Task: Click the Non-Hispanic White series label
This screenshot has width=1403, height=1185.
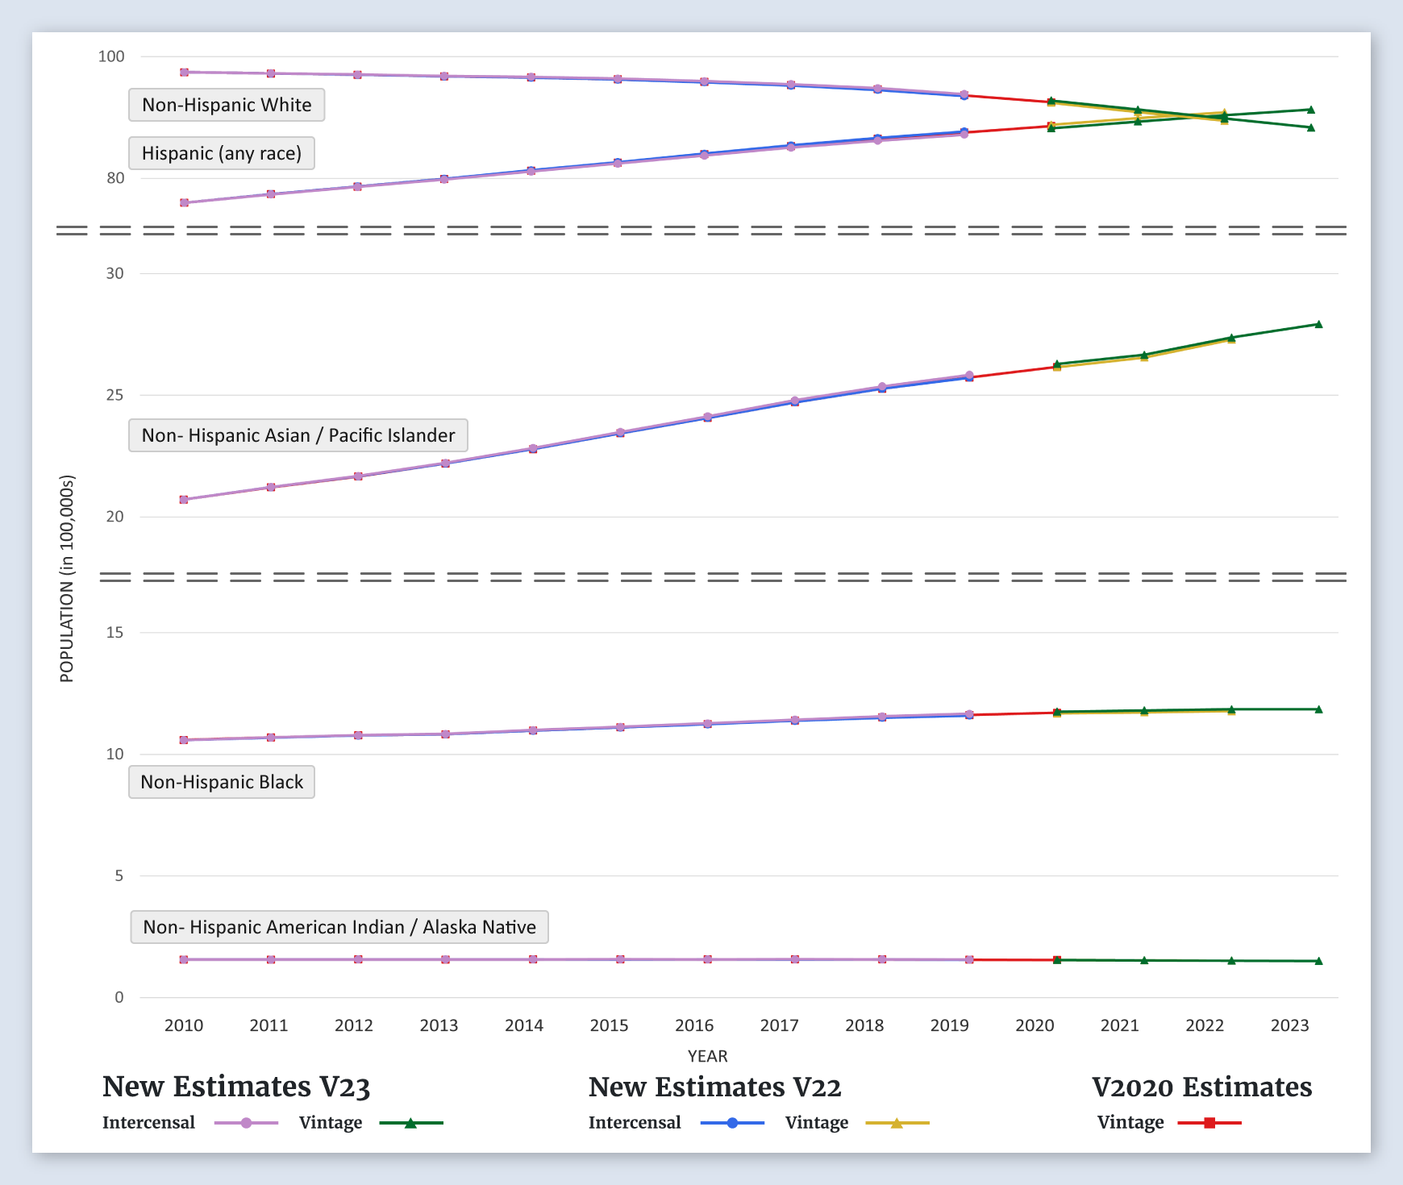Action: (x=227, y=105)
